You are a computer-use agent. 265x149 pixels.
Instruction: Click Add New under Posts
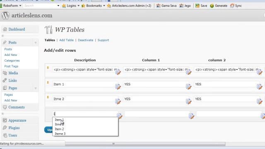coord(11,55)
